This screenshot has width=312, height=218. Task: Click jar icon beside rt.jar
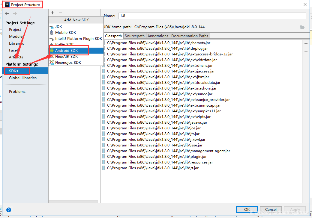[104, 168]
